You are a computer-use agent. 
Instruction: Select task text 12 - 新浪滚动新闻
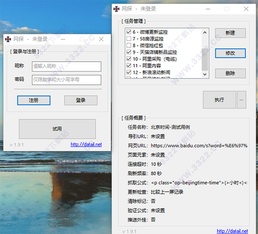pos(151,72)
